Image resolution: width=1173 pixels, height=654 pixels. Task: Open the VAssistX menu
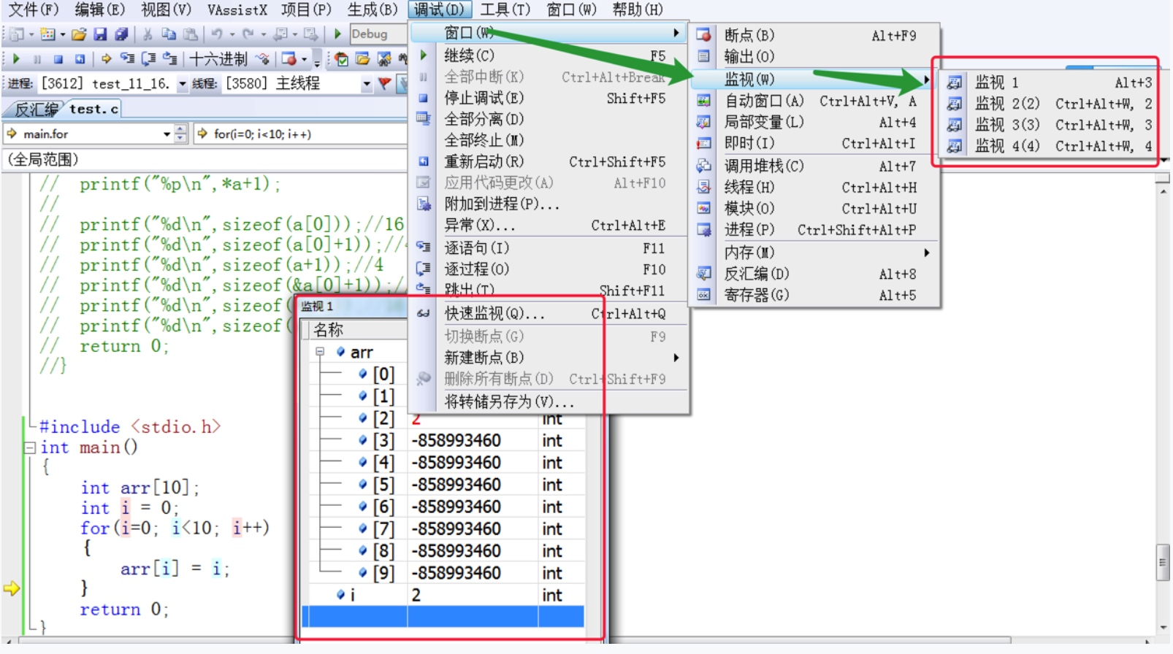pyautogui.click(x=237, y=9)
